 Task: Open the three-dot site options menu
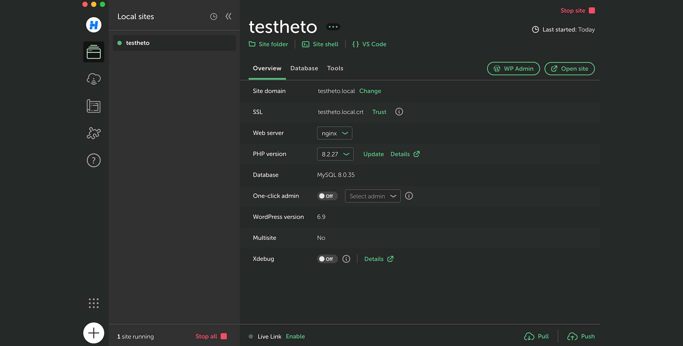click(333, 27)
